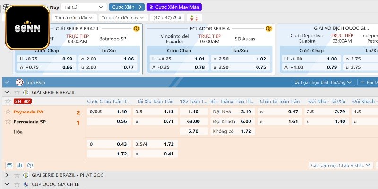Favorite the Ferroviaria SP team star
This screenshot has width=378, height=189.
[8, 122]
